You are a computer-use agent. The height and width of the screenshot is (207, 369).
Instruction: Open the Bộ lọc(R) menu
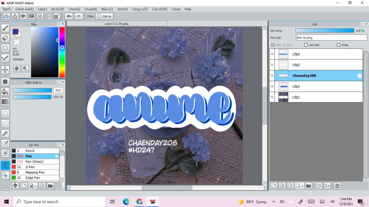click(58, 9)
